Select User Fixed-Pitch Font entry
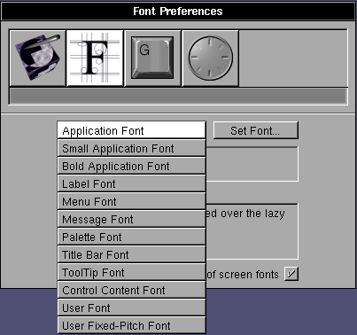The height and width of the screenshot is (335, 357). click(x=131, y=325)
